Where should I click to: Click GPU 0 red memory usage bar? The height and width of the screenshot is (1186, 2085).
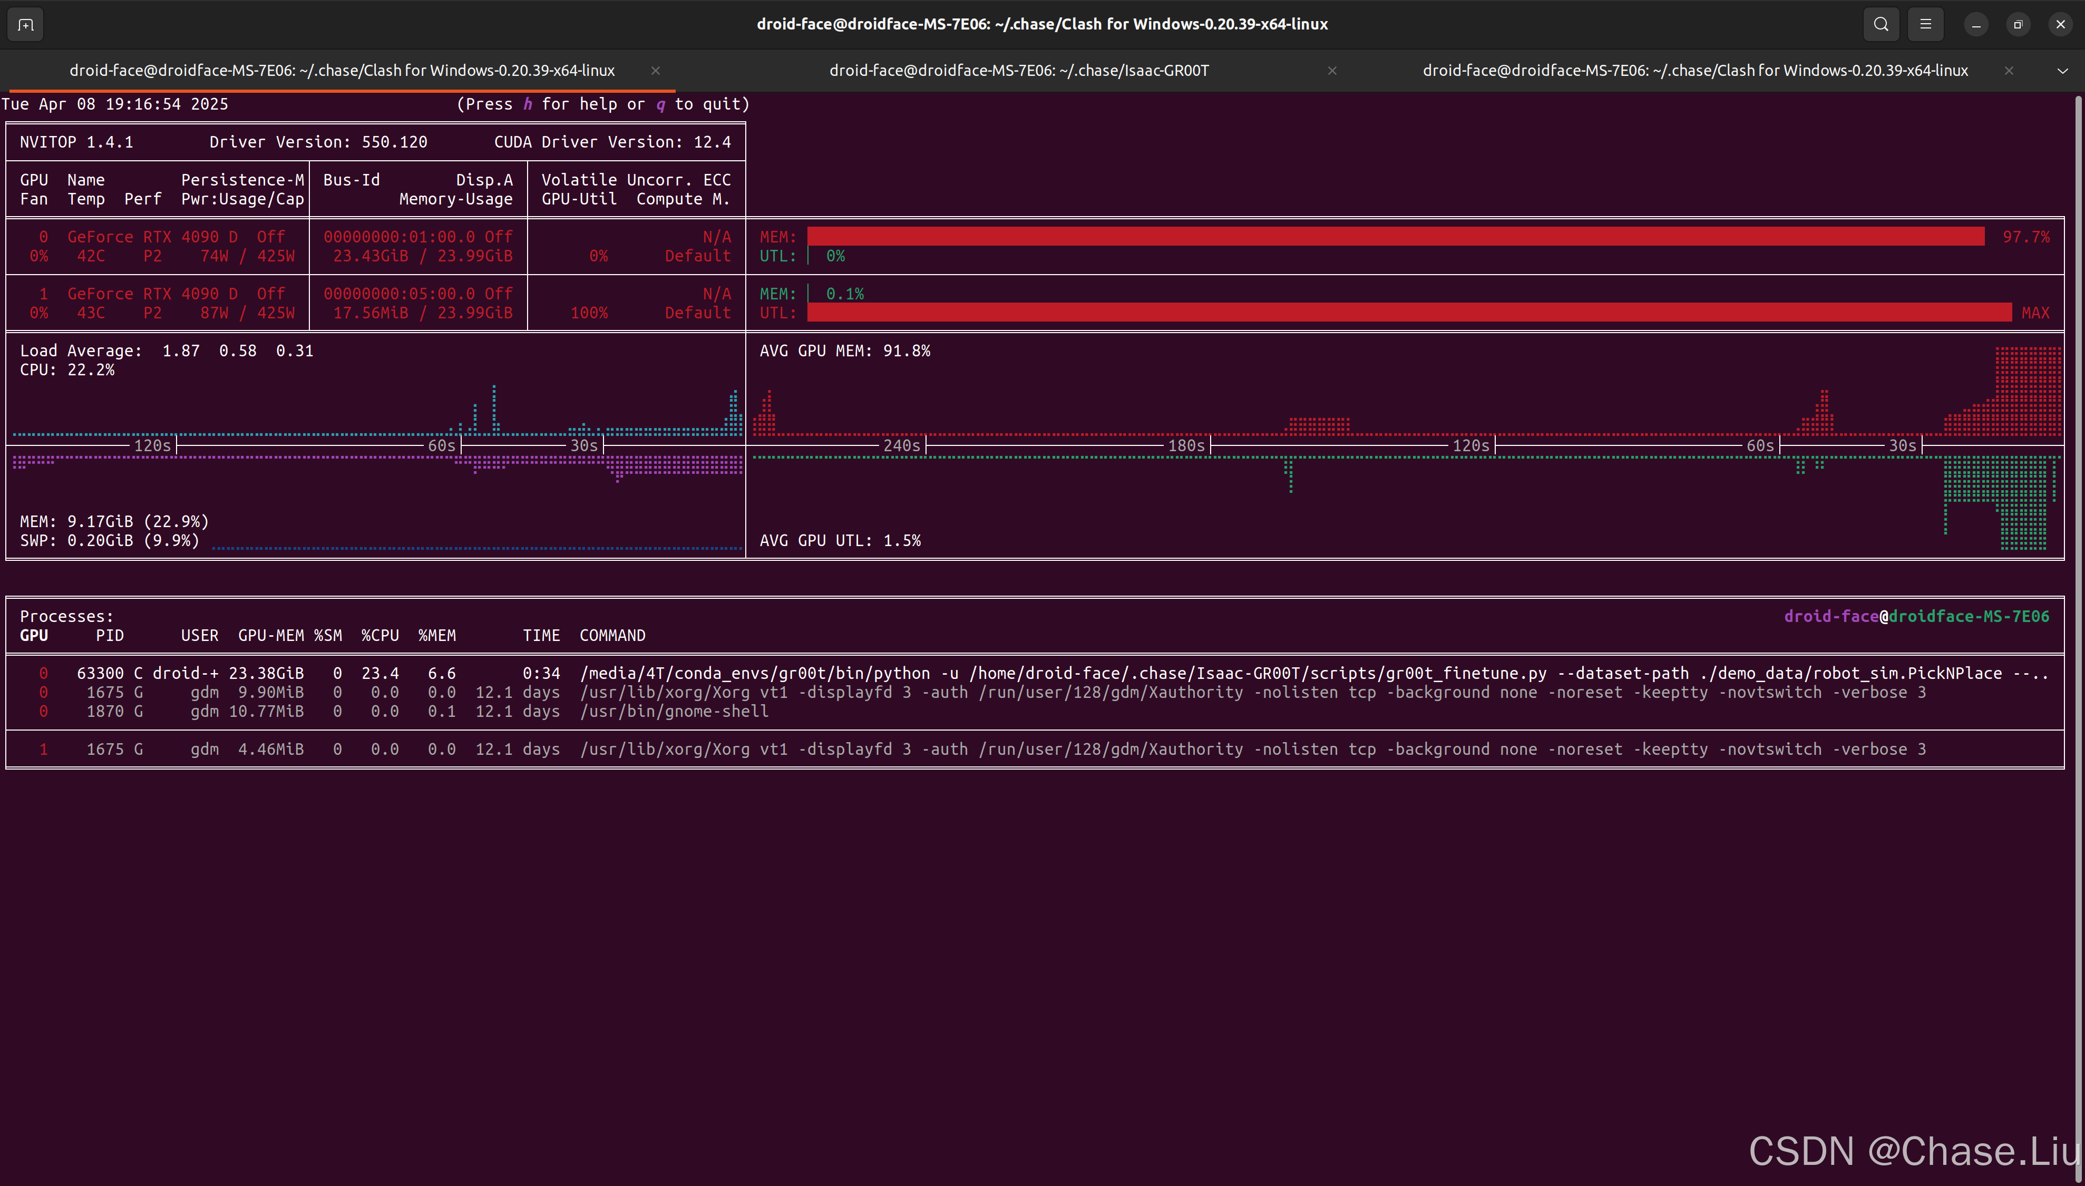(x=1395, y=237)
